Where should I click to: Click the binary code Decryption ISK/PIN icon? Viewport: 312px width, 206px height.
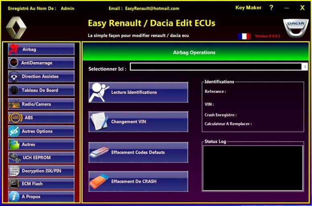pos(14,171)
